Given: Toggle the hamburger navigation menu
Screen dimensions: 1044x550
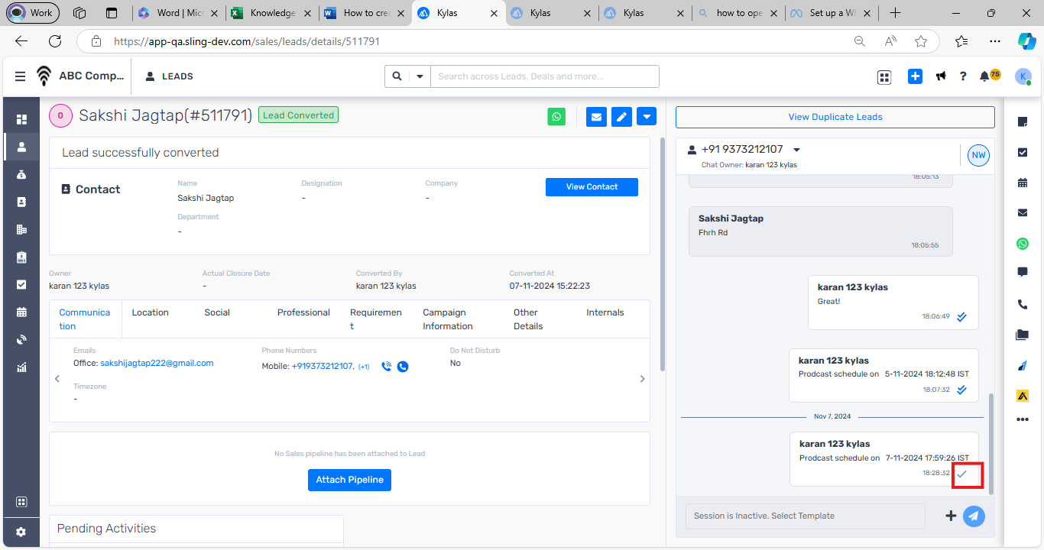Looking at the screenshot, I should tap(20, 76).
